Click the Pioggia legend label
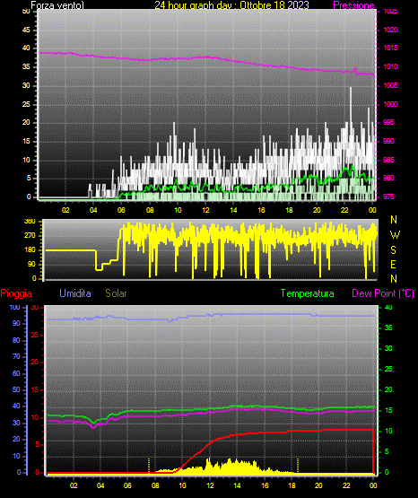 tap(16, 293)
